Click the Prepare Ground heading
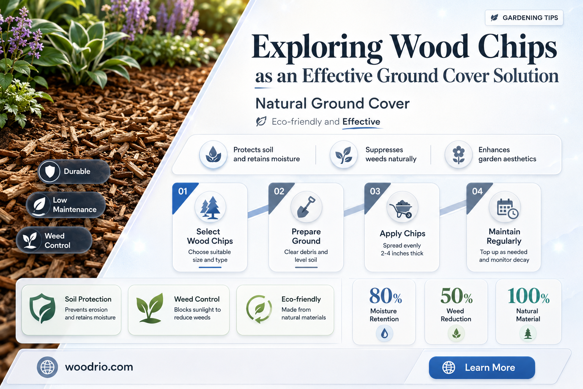This screenshot has width=583, height=389. click(x=306, y=236)
